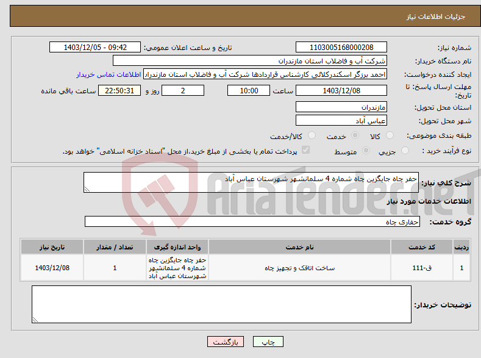Click the ساعت باقی مانده label
The height and width of the screenshot is (358, 481).
68,91
